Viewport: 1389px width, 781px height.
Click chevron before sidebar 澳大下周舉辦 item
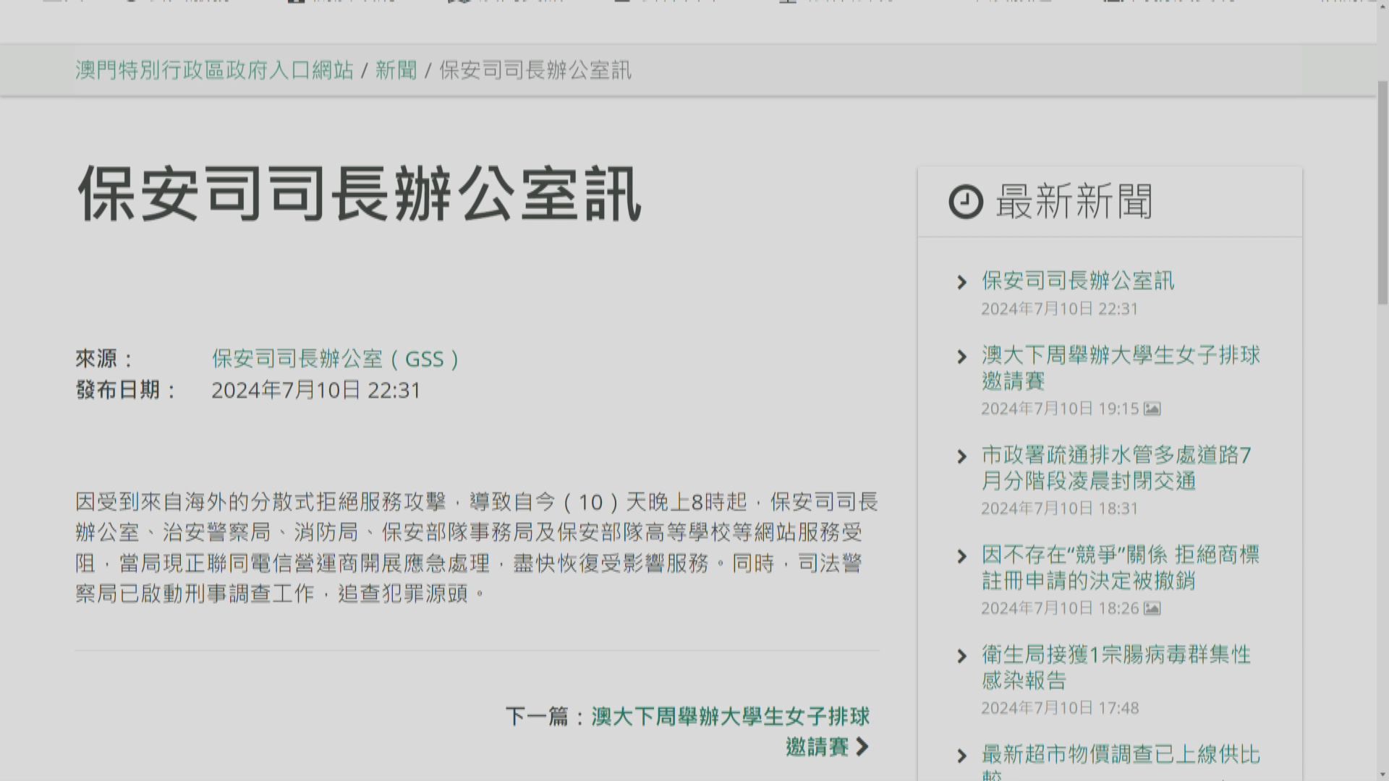(961, 357)
